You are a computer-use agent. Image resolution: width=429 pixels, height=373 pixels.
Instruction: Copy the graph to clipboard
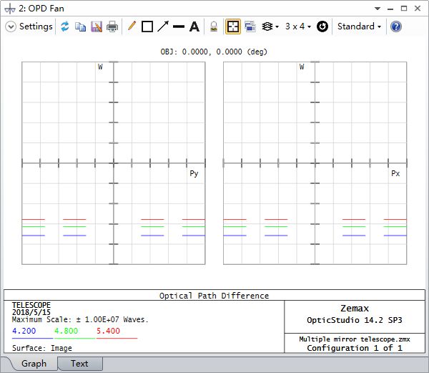point(80,26)
